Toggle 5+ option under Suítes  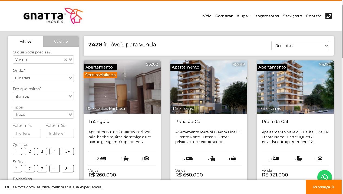(x=68, y=169)
